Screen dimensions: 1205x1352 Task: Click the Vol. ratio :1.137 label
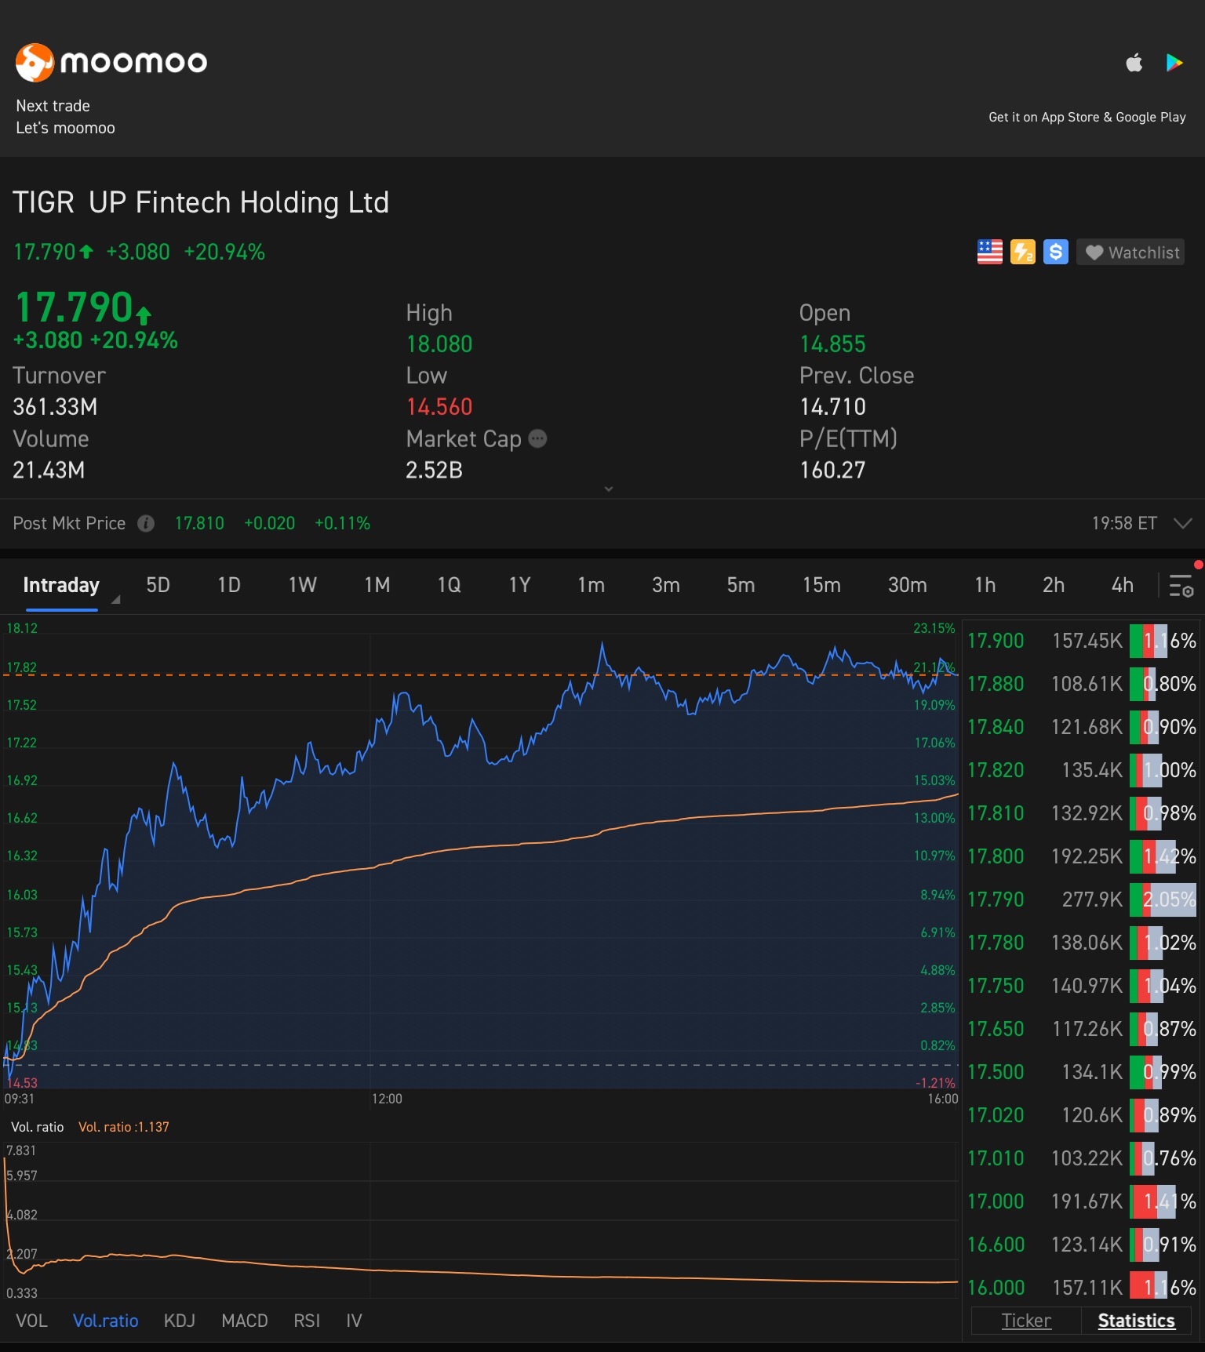click(124, 1127)
